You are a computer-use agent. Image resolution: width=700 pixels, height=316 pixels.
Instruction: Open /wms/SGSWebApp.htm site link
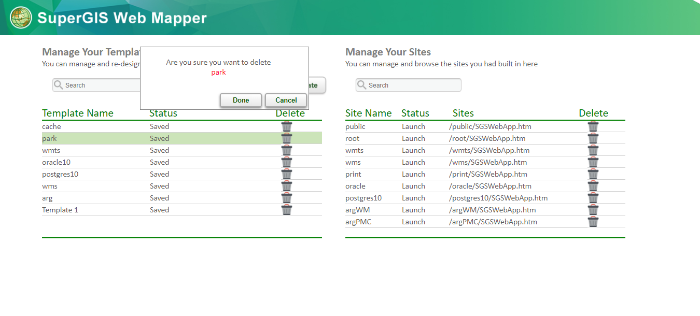pos(488,162)
